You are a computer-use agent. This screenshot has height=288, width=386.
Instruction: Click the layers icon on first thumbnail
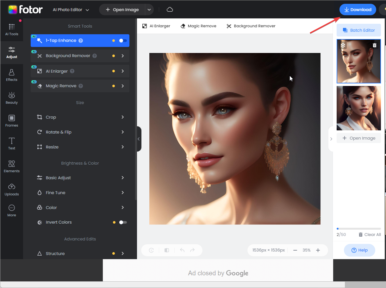(343, 45)
